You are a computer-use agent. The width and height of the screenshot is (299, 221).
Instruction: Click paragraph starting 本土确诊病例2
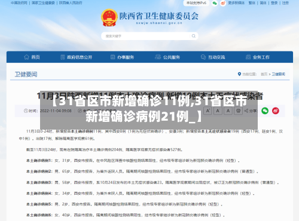click(142, 171)
